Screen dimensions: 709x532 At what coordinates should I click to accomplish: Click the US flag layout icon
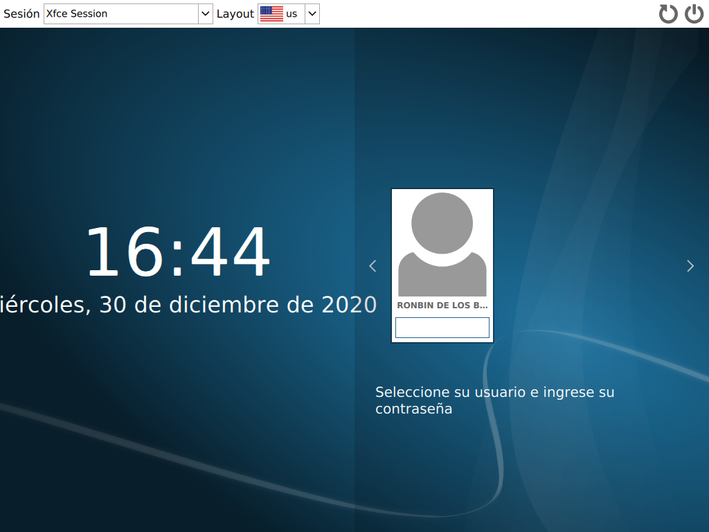271,14
